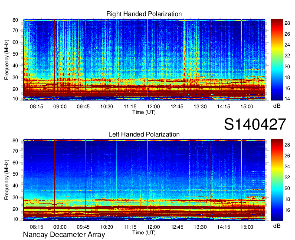This screenshot has width=295, height=240.
Task: Click 80 MHz tick of Right Handed plot
Action: pyautogui.click(x=15, y=20)
